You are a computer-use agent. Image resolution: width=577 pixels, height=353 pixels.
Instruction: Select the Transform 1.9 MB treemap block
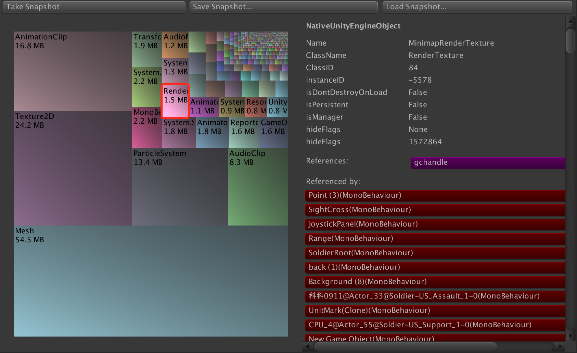(147, 49)
